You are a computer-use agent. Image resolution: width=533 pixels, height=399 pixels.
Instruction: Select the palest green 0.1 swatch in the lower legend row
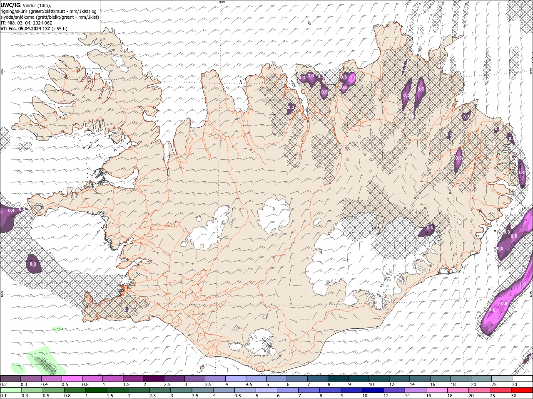pos(11,390)
